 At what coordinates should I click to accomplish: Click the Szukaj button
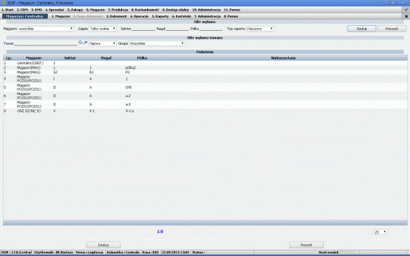click(x=362, y=29)
